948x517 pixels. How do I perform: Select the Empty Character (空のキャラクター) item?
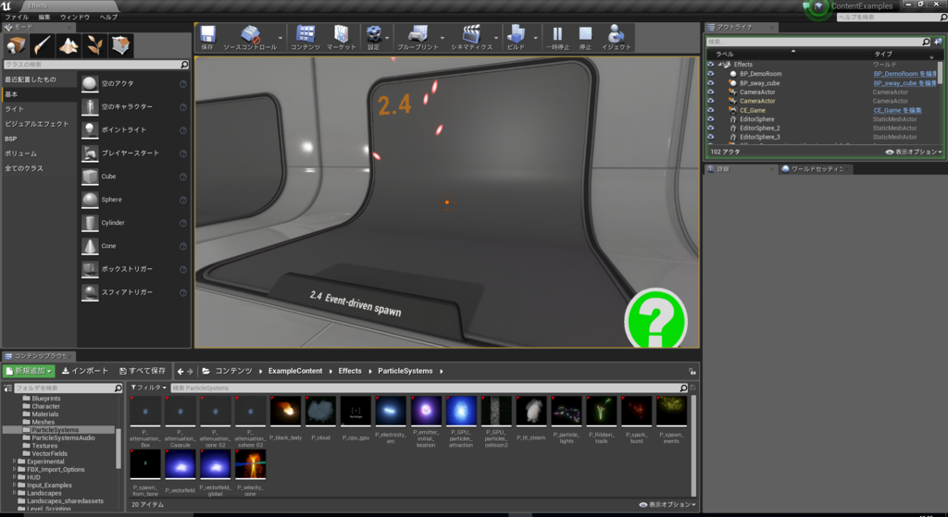tap(133, 107)
